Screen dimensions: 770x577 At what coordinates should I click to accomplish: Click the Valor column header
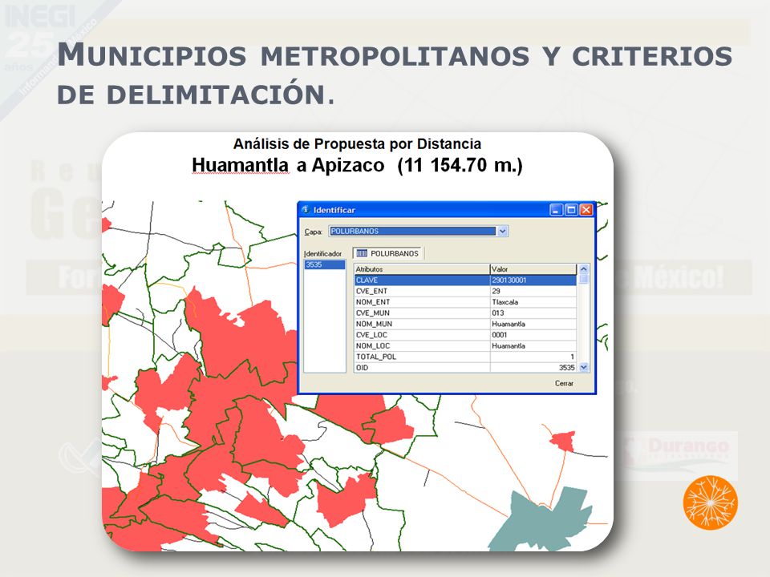pyautogui.click(x=533, y=269)
